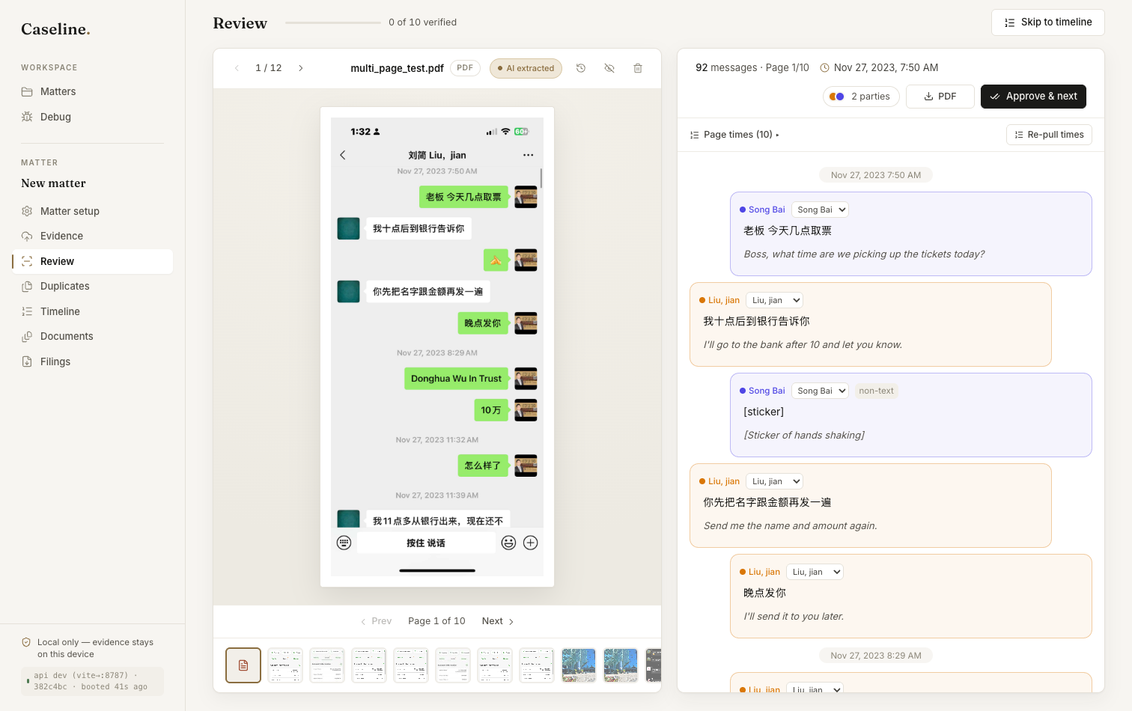This screenshot has height=711, width=1132.
Task: Click 'Donghua Wu In Trust' chat bubble in preview
Action: tap(456, 379)
